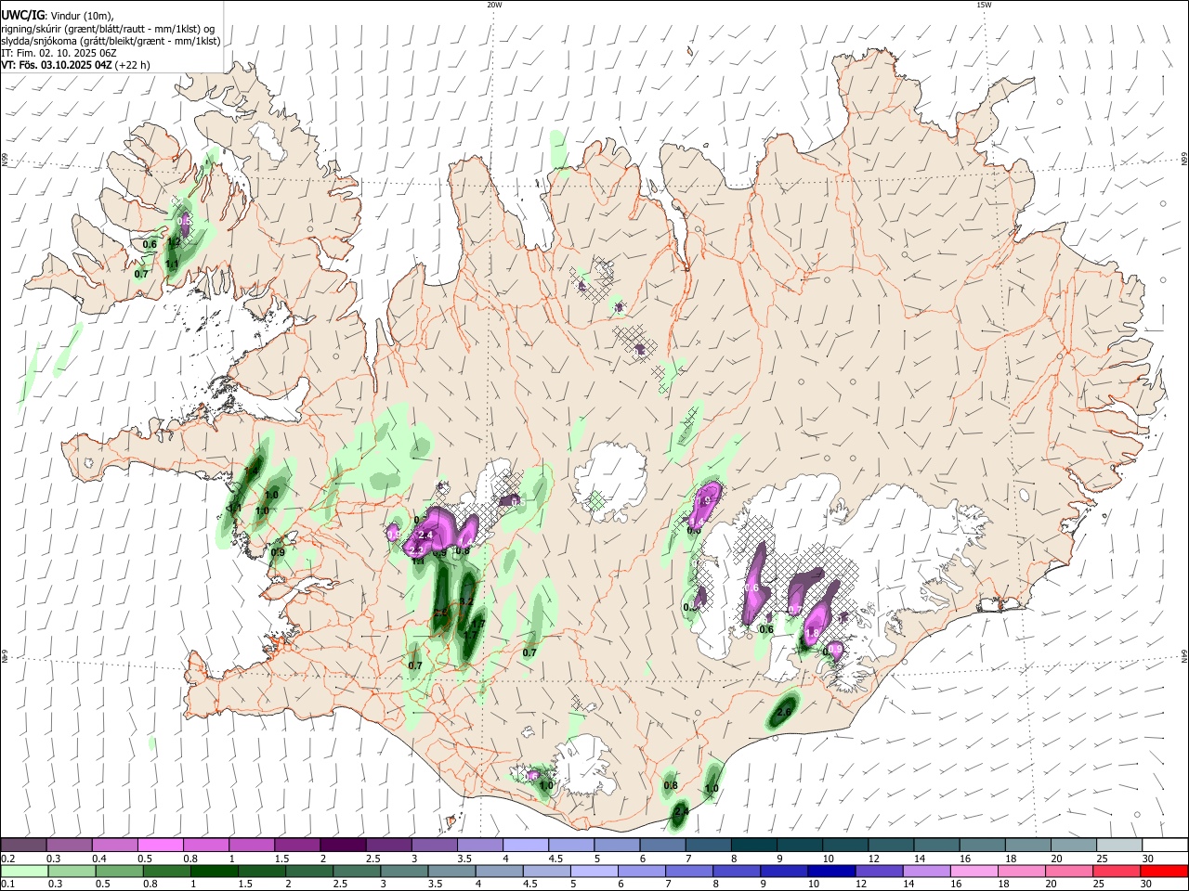Click the crimson 25 mm rain swatch

click(x=1117, y=872)
